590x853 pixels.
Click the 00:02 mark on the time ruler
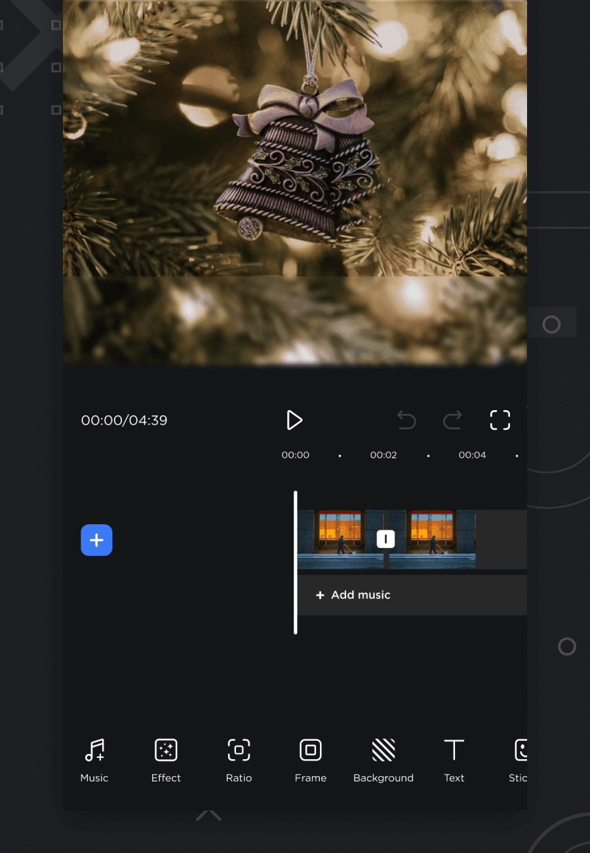pyautogui.click(x=383, y=455)
